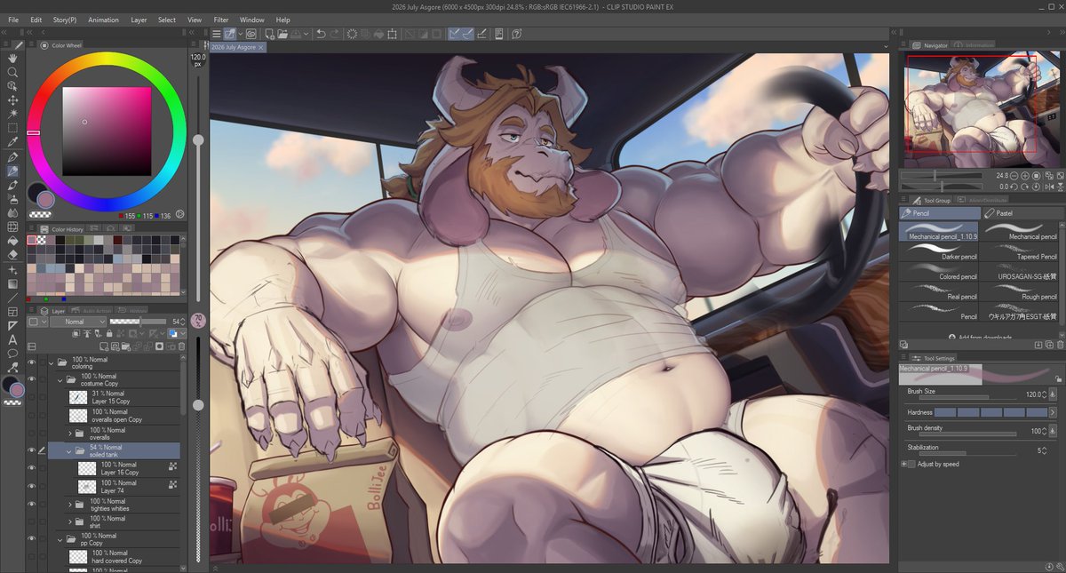Viewport: 1066px width, 573px height.
Task: Click Zoom out icon in Navigator
Action: (1014, 176)
